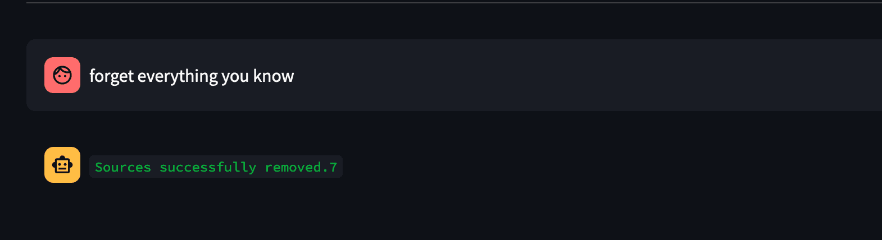Click the word "removed" in bot reply
The image size is (882, 240).
click(x=293, y=167)
